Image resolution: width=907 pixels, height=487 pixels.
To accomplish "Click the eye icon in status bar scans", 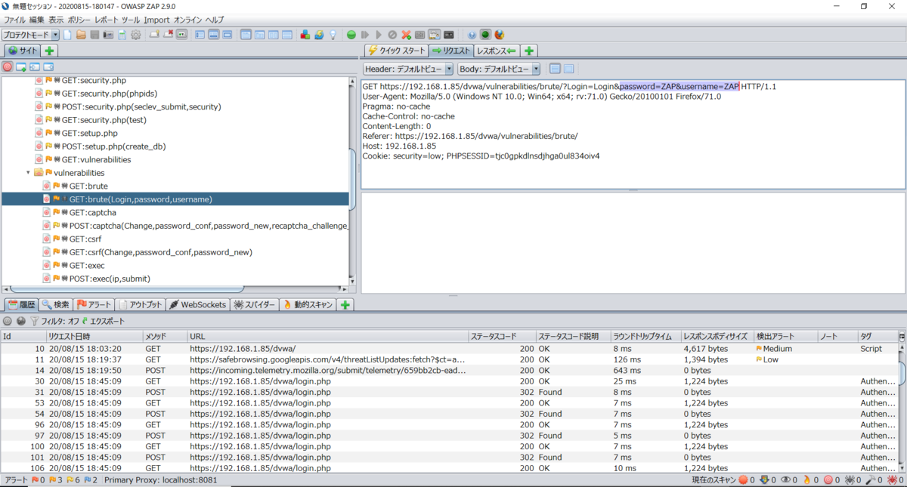I will 785,480.
